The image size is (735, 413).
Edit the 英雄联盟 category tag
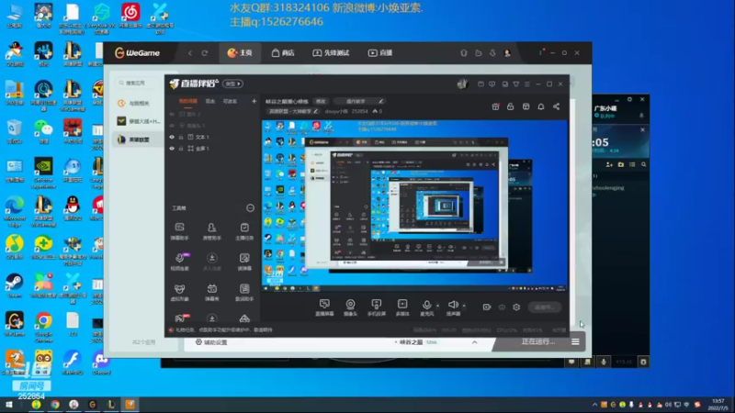(x=293, y=111)
